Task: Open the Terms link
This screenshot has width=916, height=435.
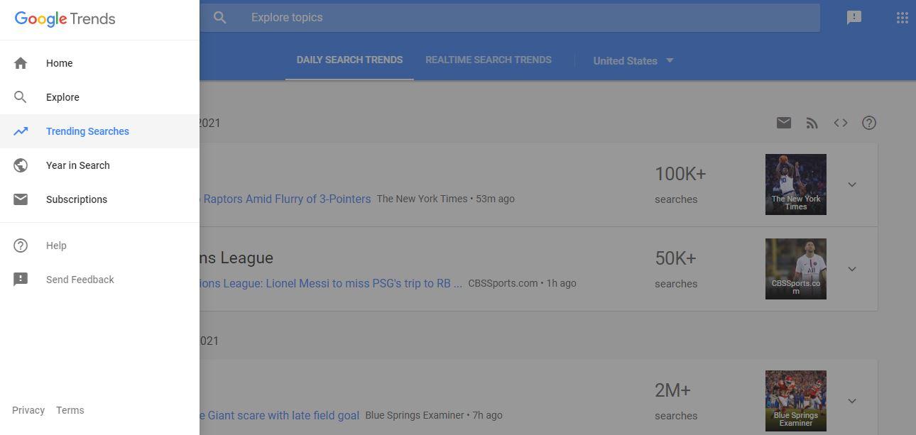Action: coord(70,410)
